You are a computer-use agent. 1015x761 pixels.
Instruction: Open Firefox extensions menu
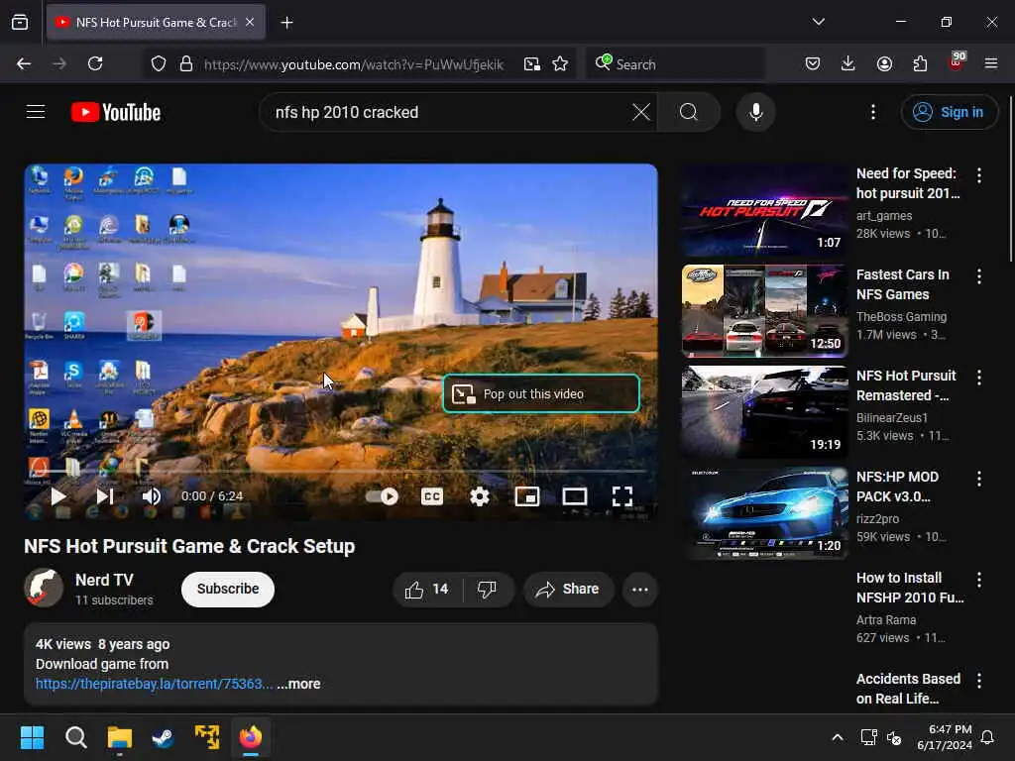[920, 63]
